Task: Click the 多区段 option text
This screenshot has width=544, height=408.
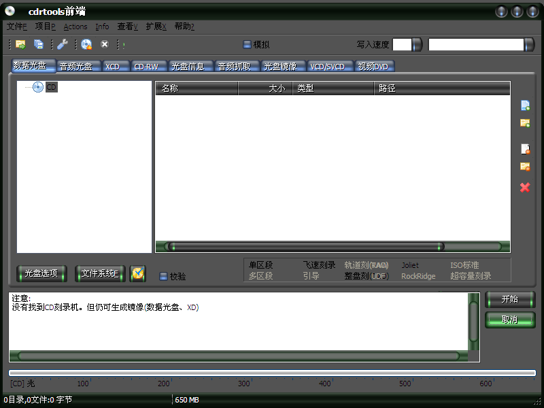Action: pos(261,276)
